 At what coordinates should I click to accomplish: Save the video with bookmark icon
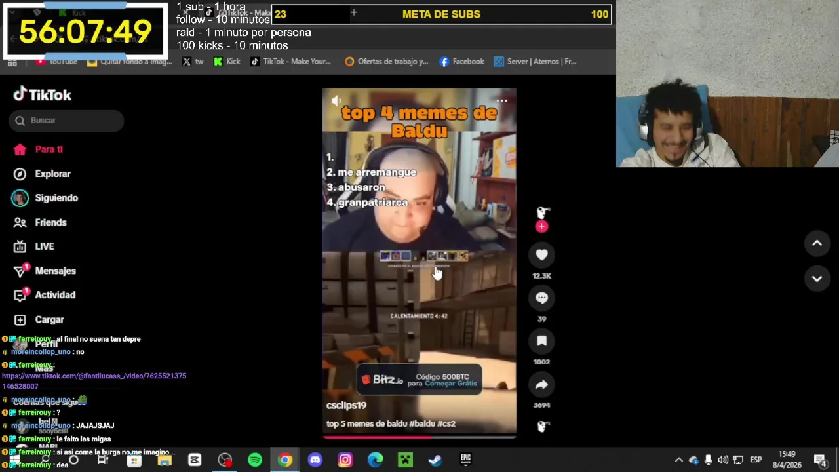pos(541,341)
